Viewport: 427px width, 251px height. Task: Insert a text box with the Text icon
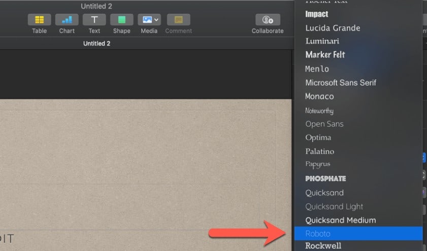pos(94,20)
